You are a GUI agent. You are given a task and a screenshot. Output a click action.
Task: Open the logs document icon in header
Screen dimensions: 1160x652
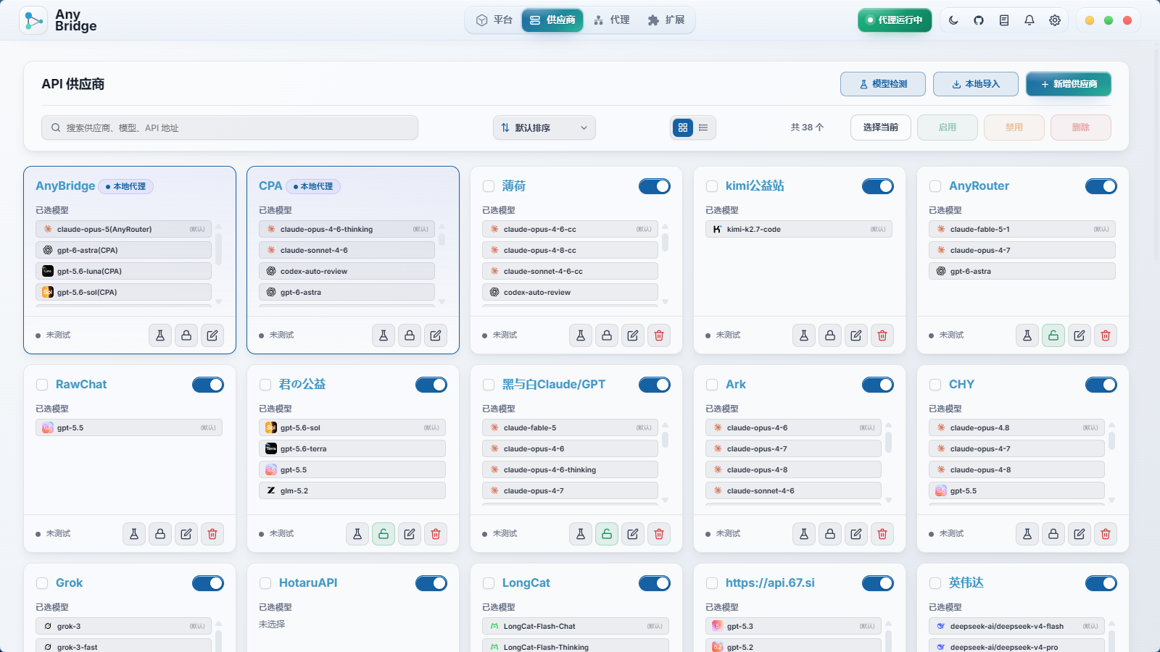(x=1004, y=20)
